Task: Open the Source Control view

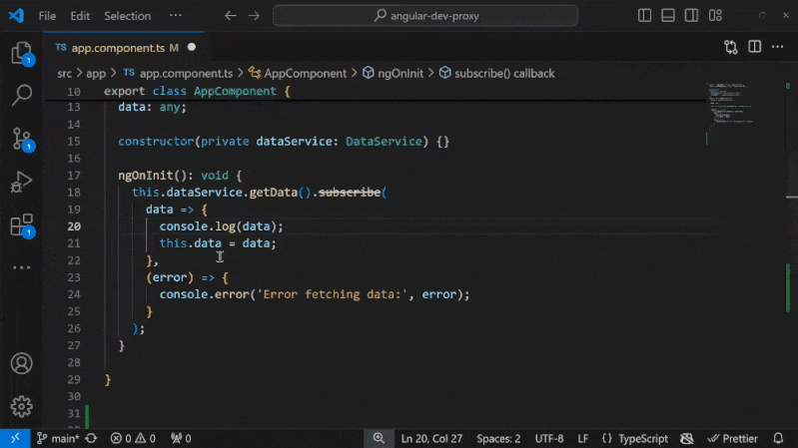Action: (21, 139)
